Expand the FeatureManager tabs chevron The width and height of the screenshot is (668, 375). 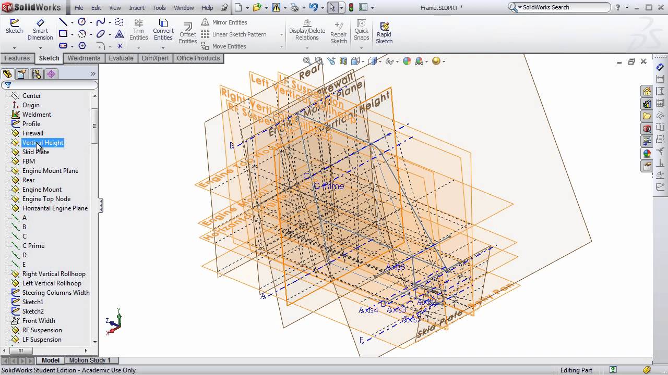(x=93, y=74)
